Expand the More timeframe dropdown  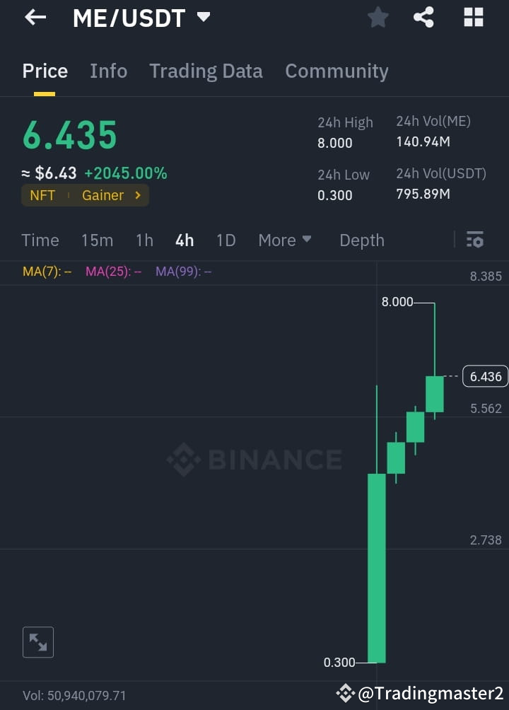[285, 240]
